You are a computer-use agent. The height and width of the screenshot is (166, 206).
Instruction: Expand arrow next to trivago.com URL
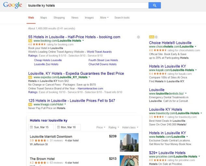pos(65,104)
